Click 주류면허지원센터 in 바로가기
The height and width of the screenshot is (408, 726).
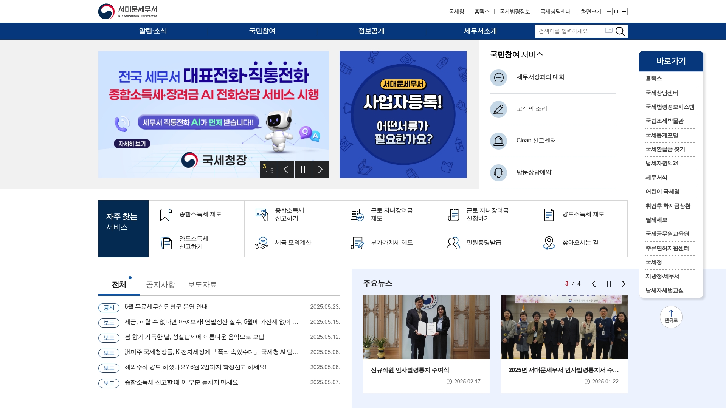667,248
